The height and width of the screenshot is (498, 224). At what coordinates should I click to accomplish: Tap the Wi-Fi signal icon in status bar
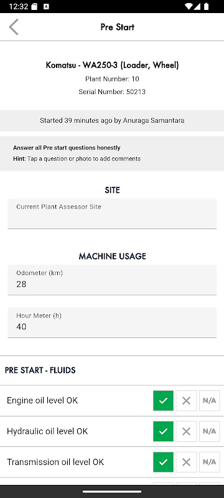(189, 6)
